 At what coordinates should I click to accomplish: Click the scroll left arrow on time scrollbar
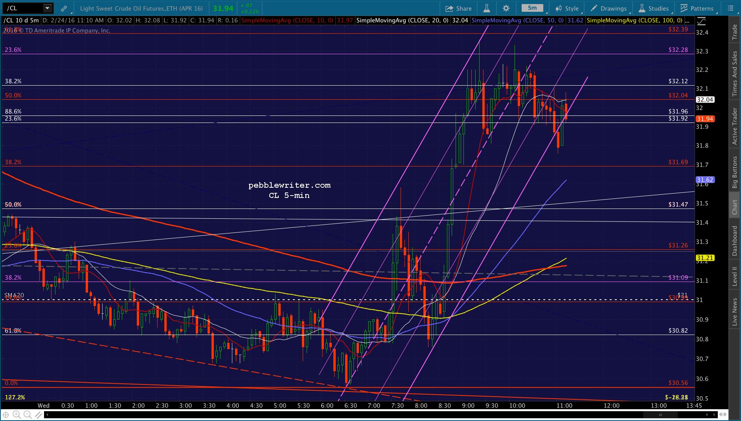click(47, 415)
